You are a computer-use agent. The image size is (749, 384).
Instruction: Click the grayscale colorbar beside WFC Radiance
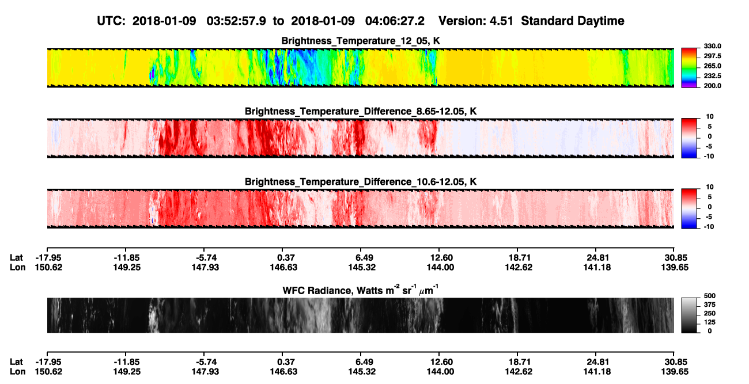pos(689,315)
